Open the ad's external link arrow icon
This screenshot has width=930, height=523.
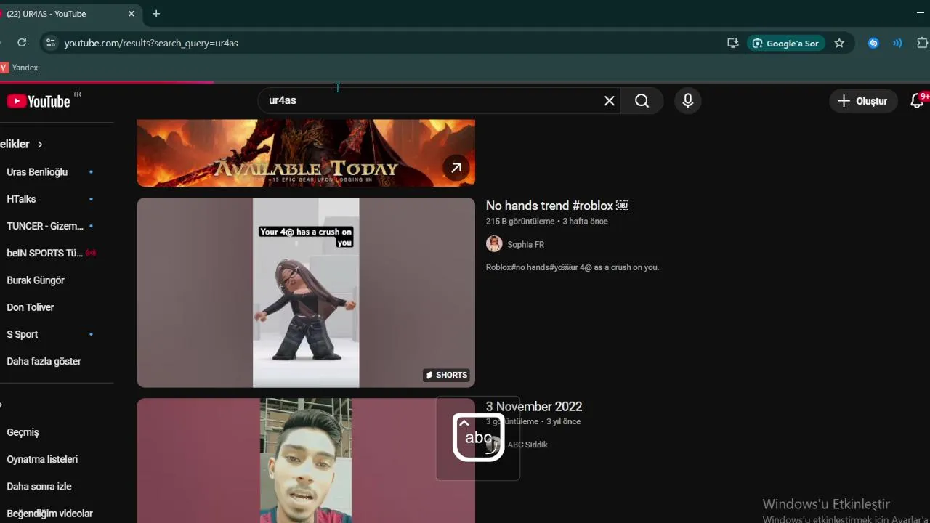tap(456, 168)
